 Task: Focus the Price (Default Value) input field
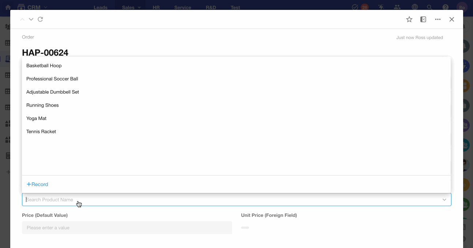(127, 227)
